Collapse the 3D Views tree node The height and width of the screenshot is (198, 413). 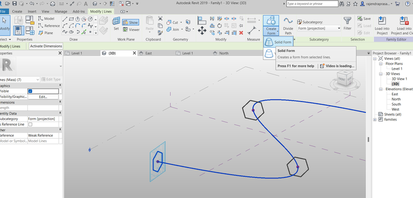coord(380,74)
